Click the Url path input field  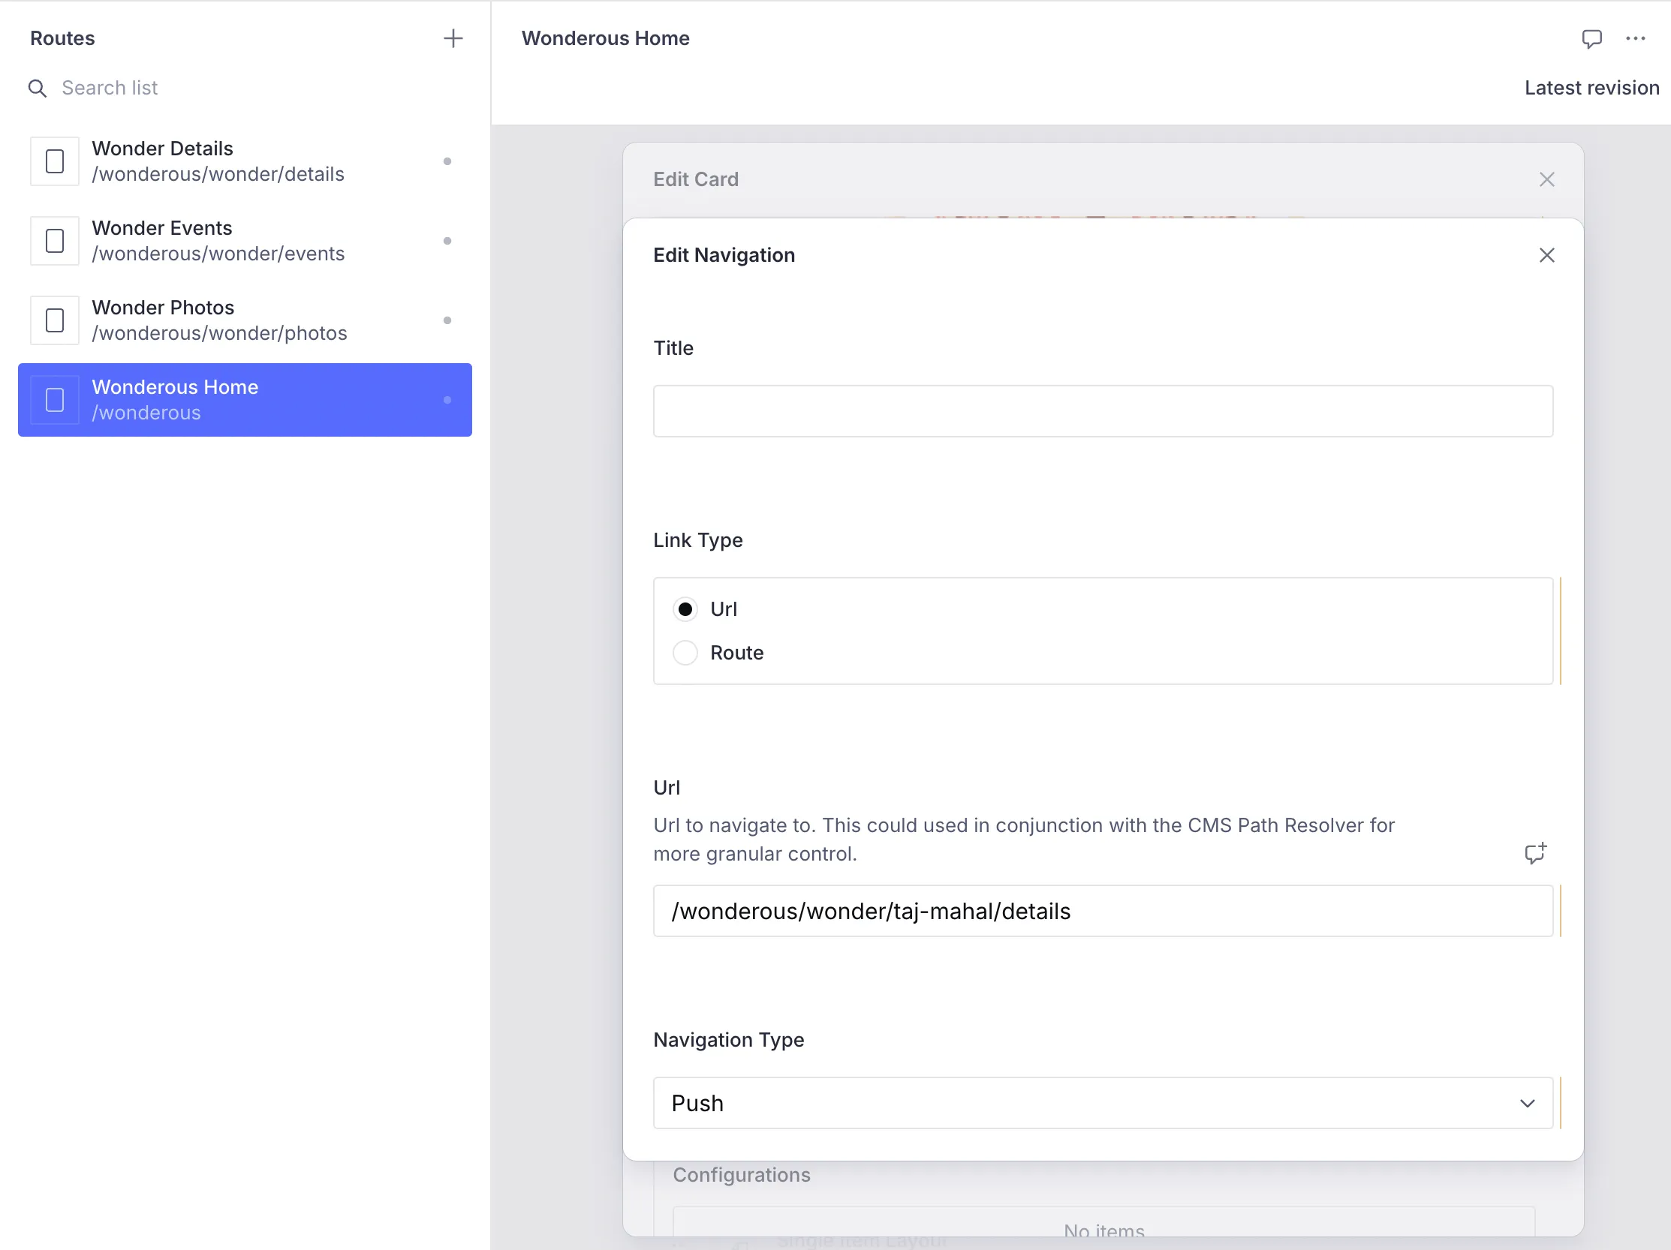pyautogui.click(x=1102, y=911)
